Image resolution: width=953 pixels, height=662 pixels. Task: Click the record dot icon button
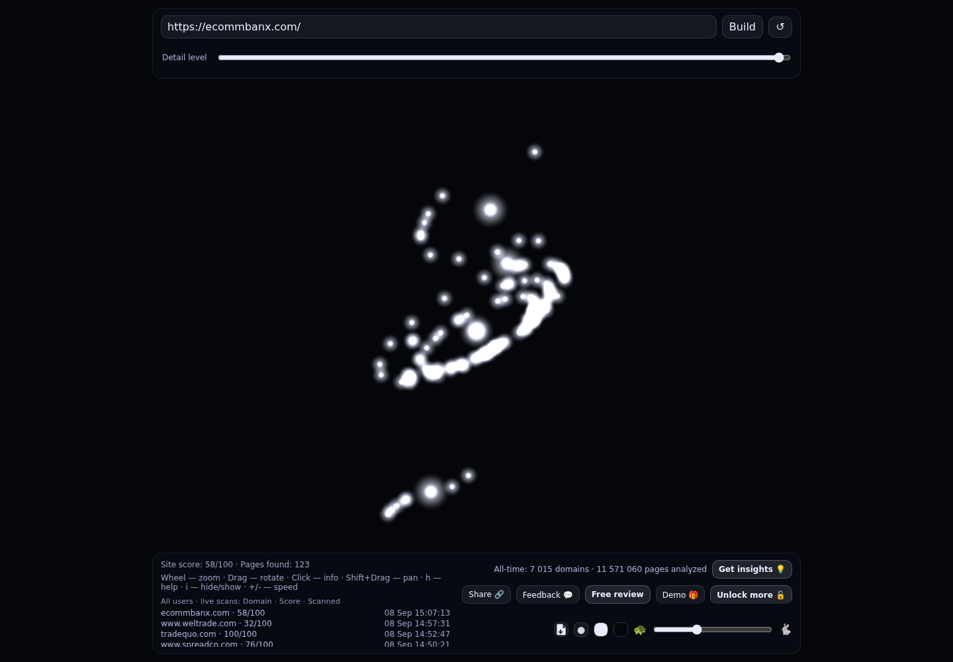point(581,630)
